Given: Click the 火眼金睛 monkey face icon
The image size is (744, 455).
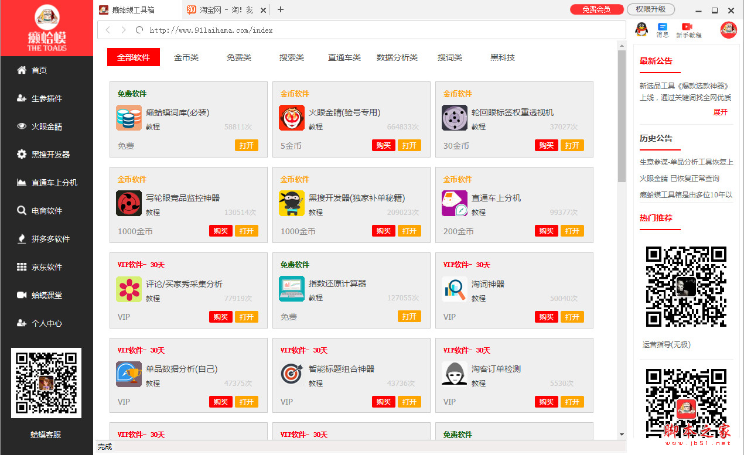Looking at the screenshot, I should pyautogui.click(x=292, y=118).
